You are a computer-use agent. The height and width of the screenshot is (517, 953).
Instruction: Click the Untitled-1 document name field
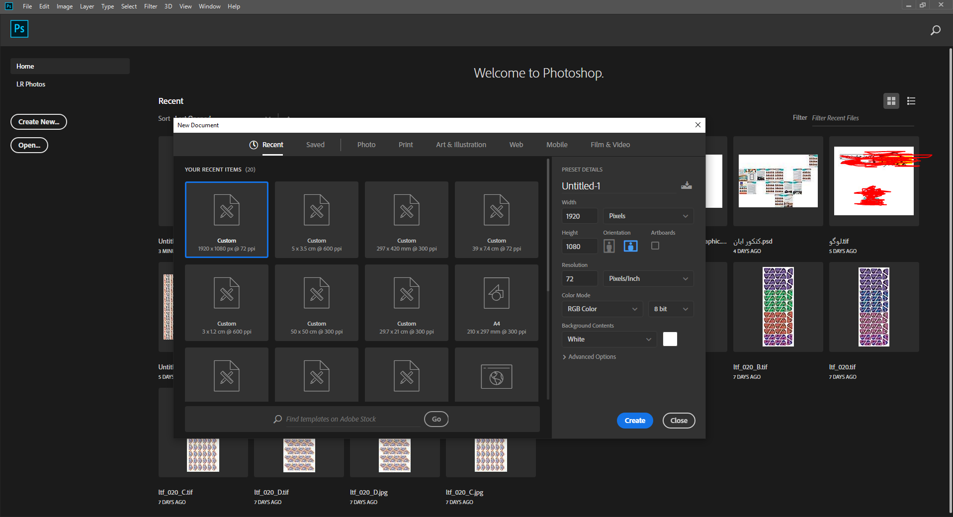619,186
